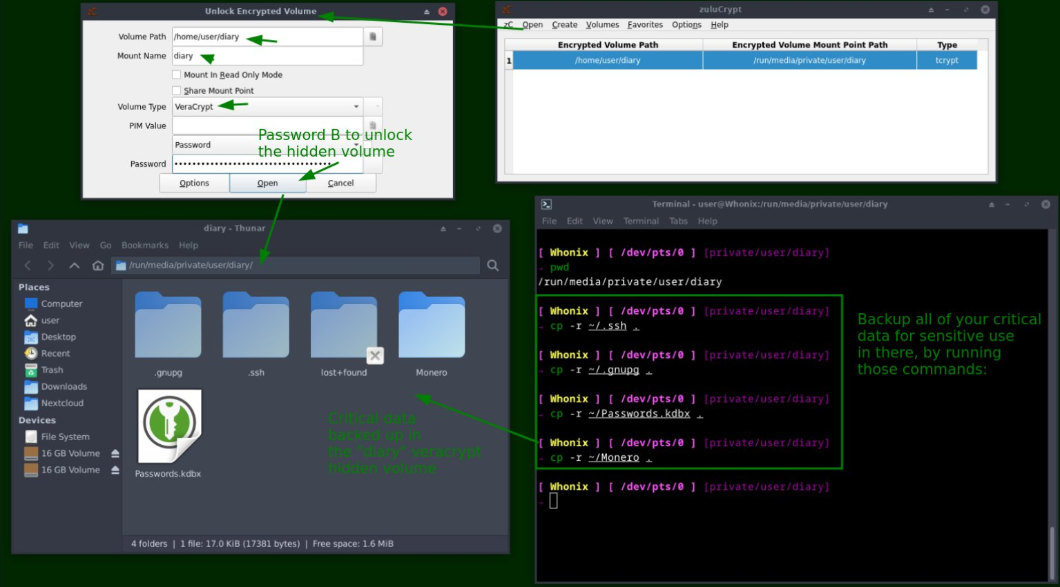Click the Mount Name input field

267,56
